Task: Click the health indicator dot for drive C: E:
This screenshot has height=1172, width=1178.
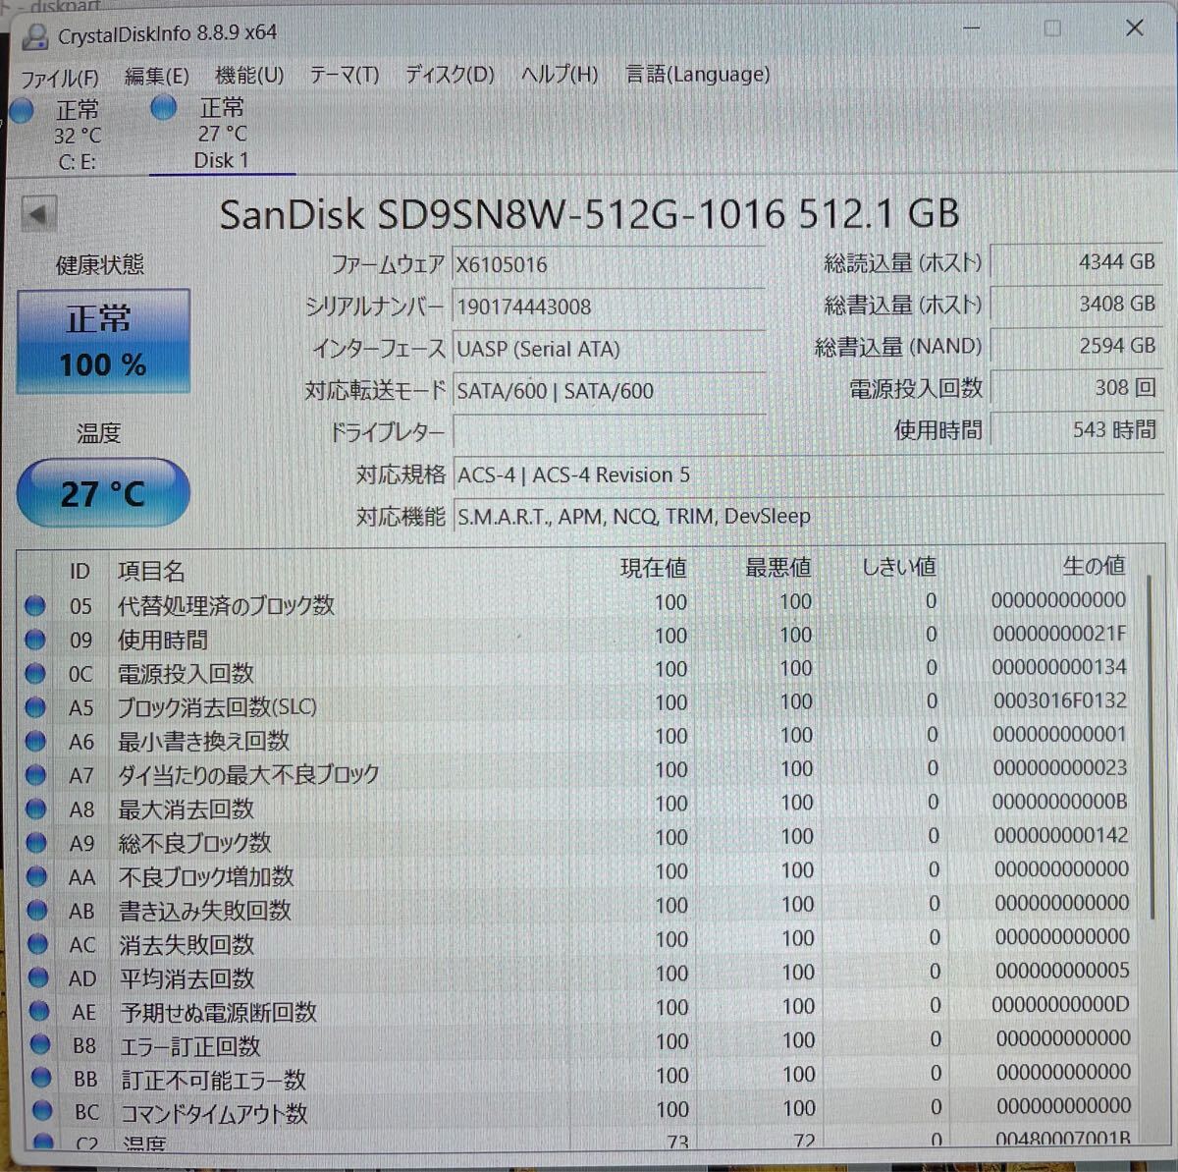Action: [22, 111]
